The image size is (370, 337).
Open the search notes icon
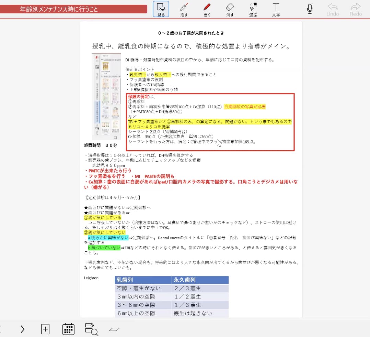tap(91, 329)
